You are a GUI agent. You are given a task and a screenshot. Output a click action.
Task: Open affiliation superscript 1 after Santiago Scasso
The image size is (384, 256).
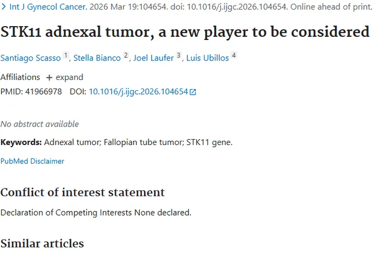66,56
